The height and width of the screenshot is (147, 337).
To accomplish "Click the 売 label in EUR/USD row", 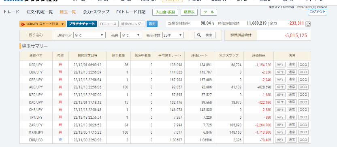I will pos(60,140).
